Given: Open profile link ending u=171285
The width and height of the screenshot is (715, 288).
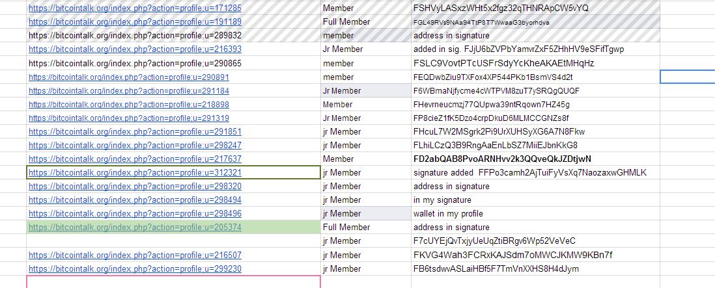Looking at the screenshot, I should [135, 8].
